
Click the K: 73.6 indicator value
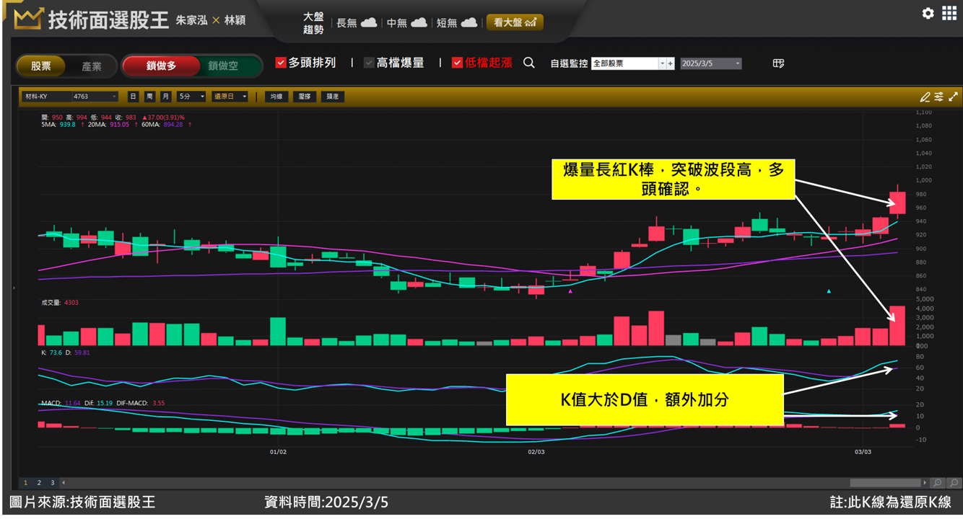pyautogui.click(x=51, y=352)
